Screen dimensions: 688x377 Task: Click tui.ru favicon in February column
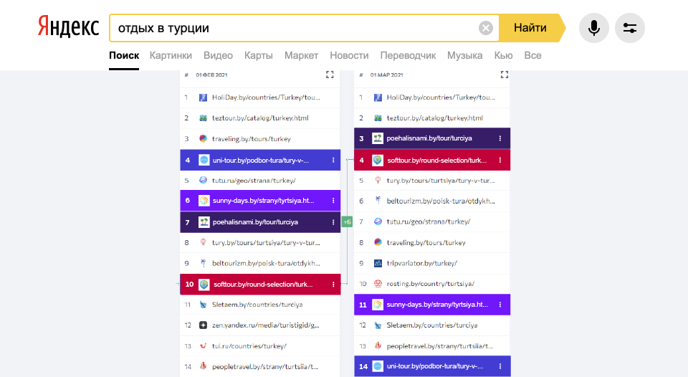pos(203,346)
